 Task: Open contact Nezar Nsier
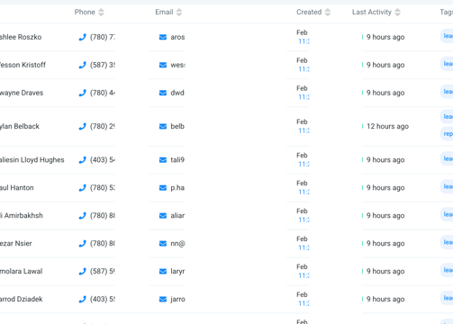click(x=16, y=244)
